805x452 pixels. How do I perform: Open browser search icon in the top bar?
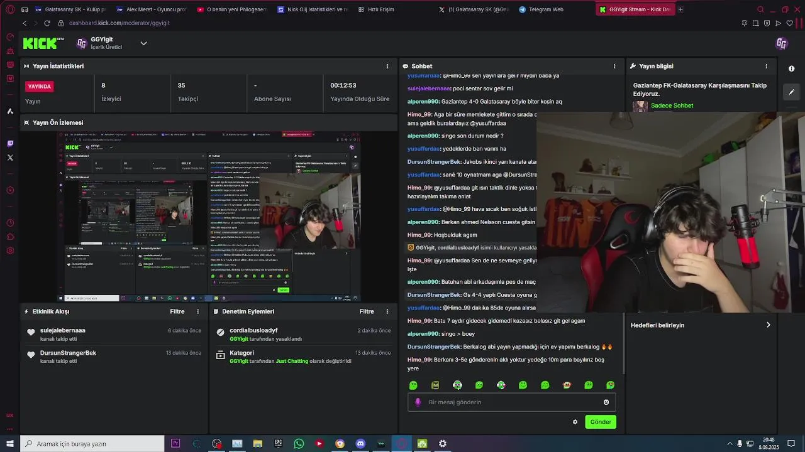(x=760, y=9)
